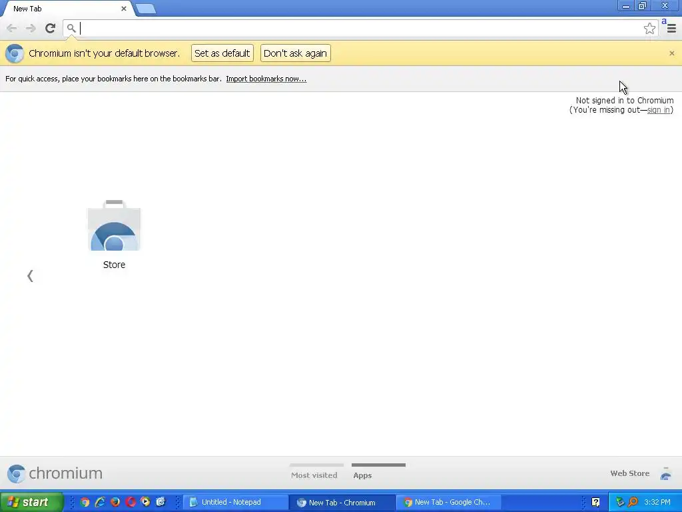Click the chromium logo in footer

(55, 473)
